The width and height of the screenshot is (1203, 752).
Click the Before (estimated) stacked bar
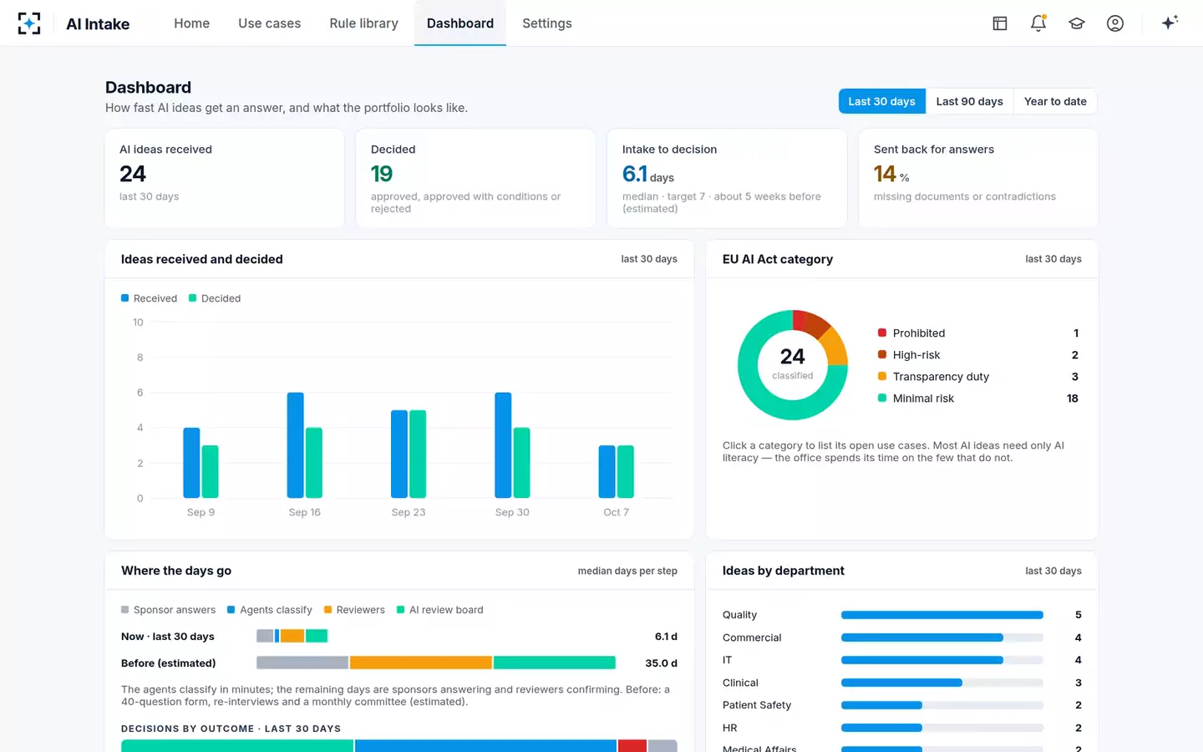point(436,663)
